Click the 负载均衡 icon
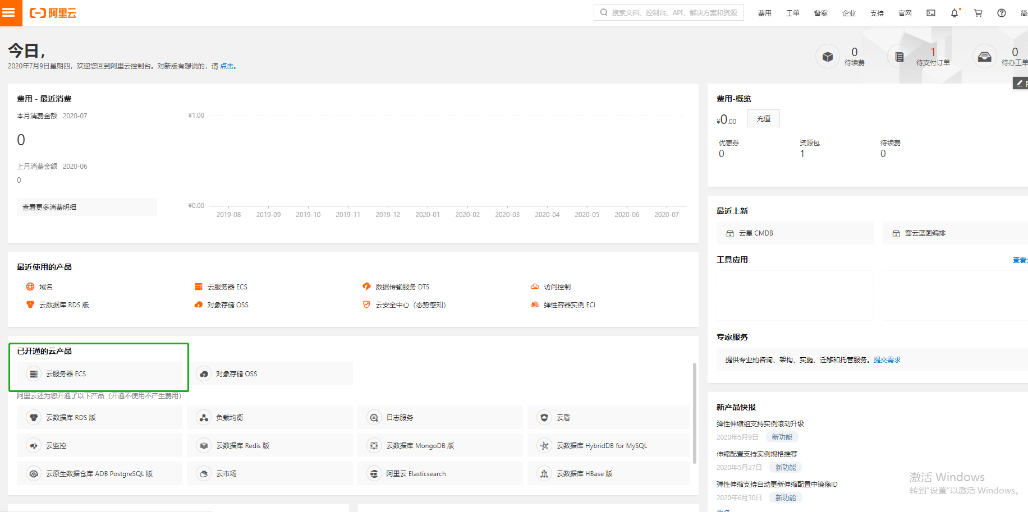This screenshot has height=512, width=1028. tap(204, 418)
